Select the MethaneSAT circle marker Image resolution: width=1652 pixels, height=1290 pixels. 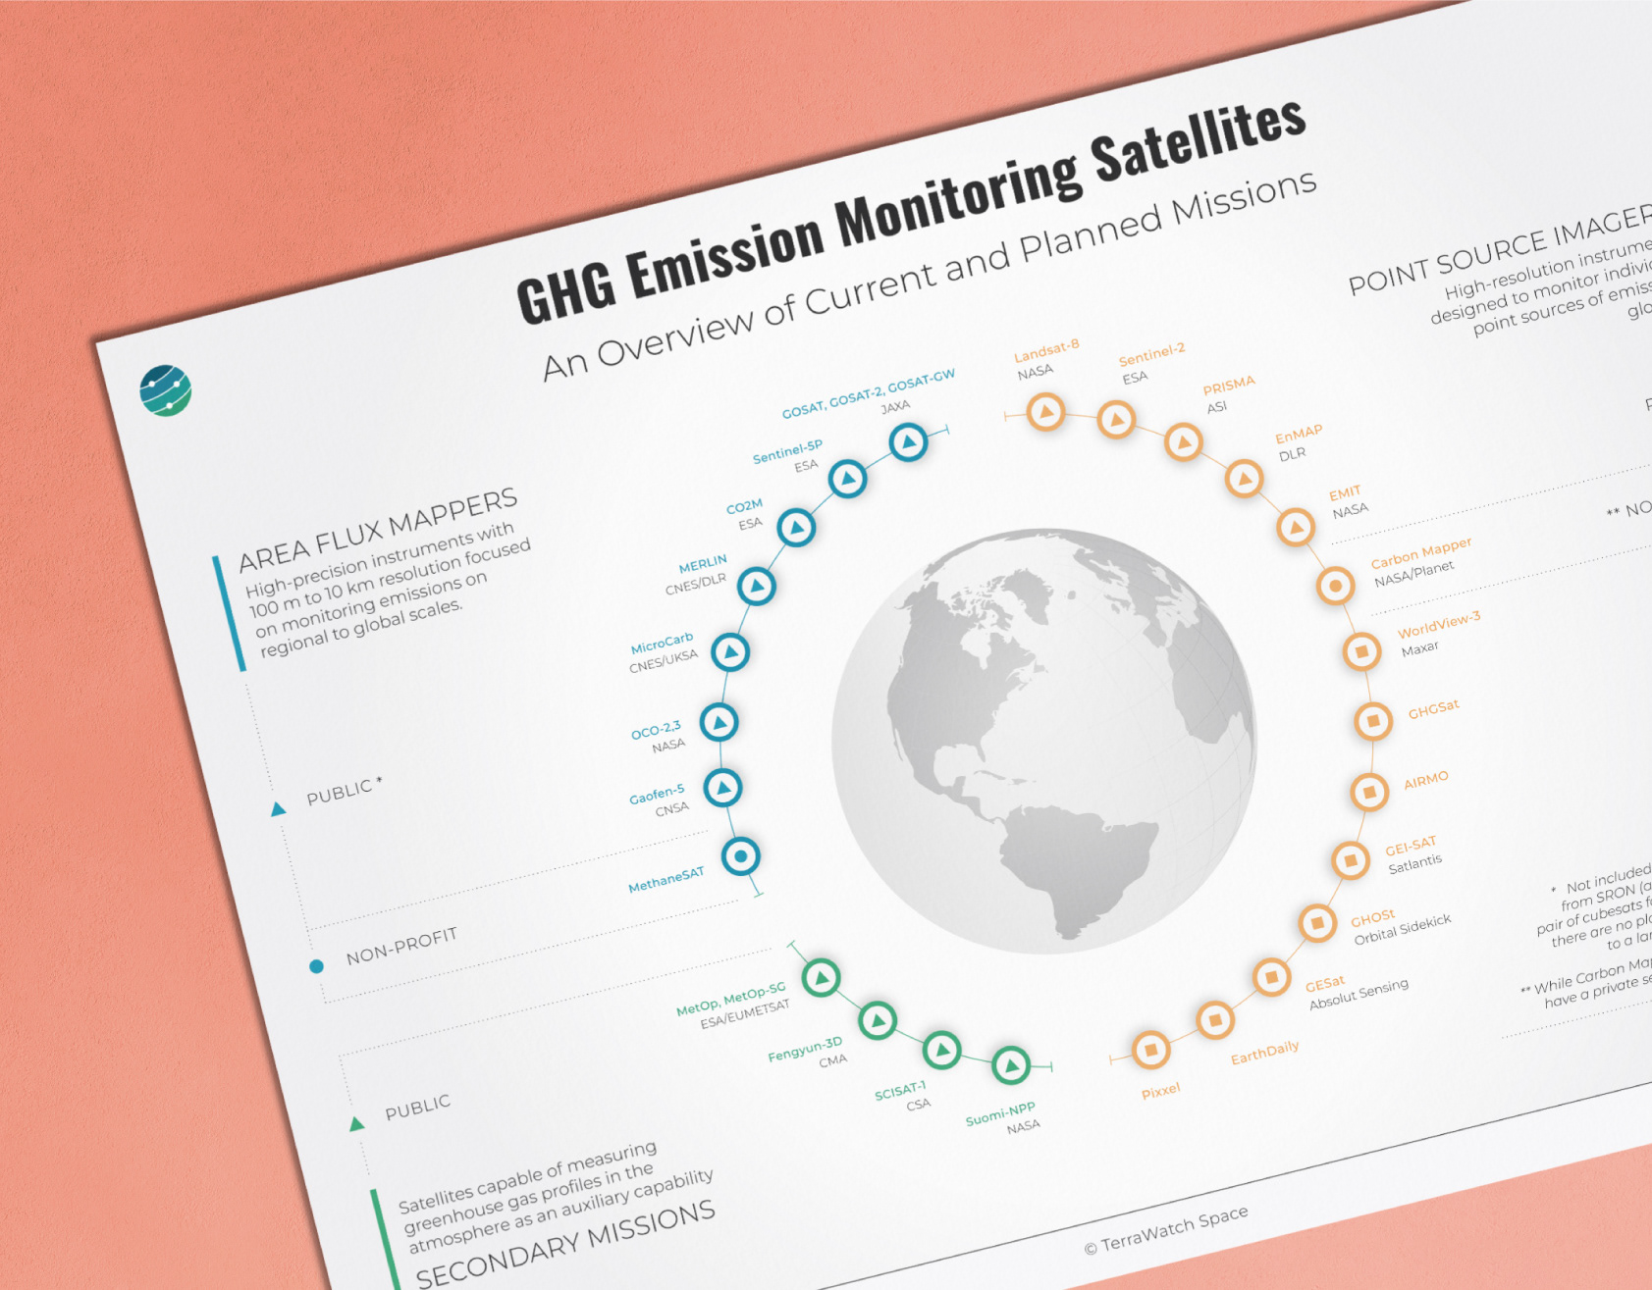[x=741, y=856]
